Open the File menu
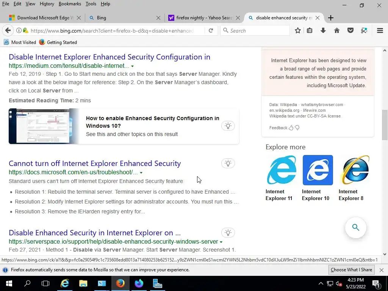The image size is (388, 291). coord(5,4)
